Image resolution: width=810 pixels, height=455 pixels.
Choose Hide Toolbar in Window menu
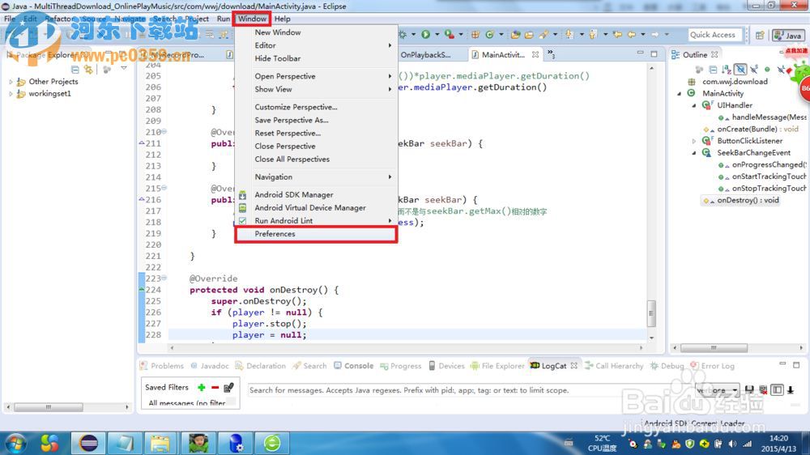pos(277,59)
